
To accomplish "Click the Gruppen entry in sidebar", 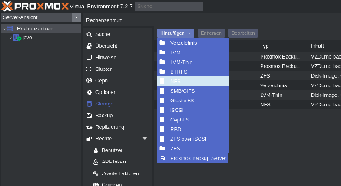I will (x=112, y=184).
